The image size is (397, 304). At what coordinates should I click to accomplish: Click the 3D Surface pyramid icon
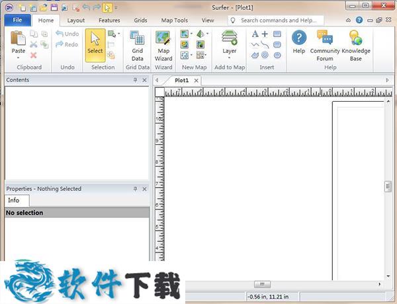pos(200,34)
